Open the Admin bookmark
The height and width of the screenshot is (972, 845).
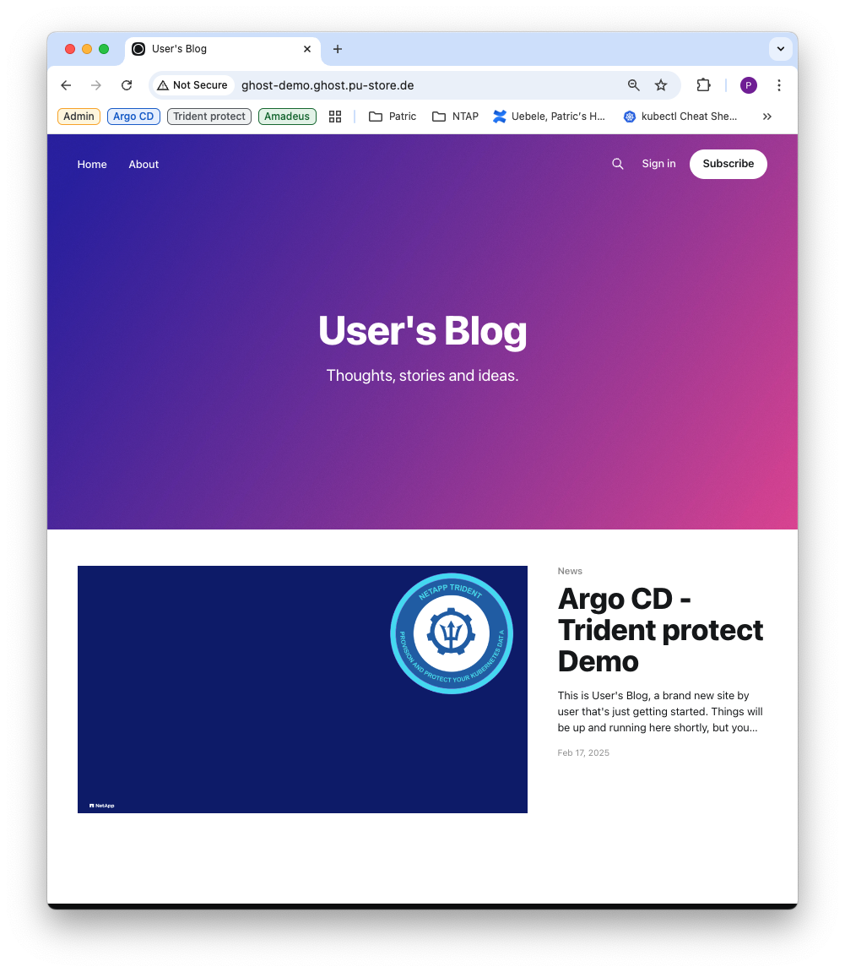pos(79,117)
